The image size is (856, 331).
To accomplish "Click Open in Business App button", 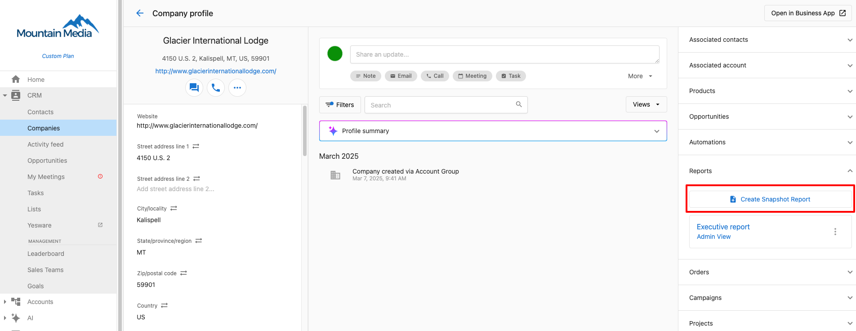I will (x=808, y=13).
